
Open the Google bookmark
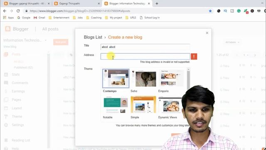click(24, 17)
